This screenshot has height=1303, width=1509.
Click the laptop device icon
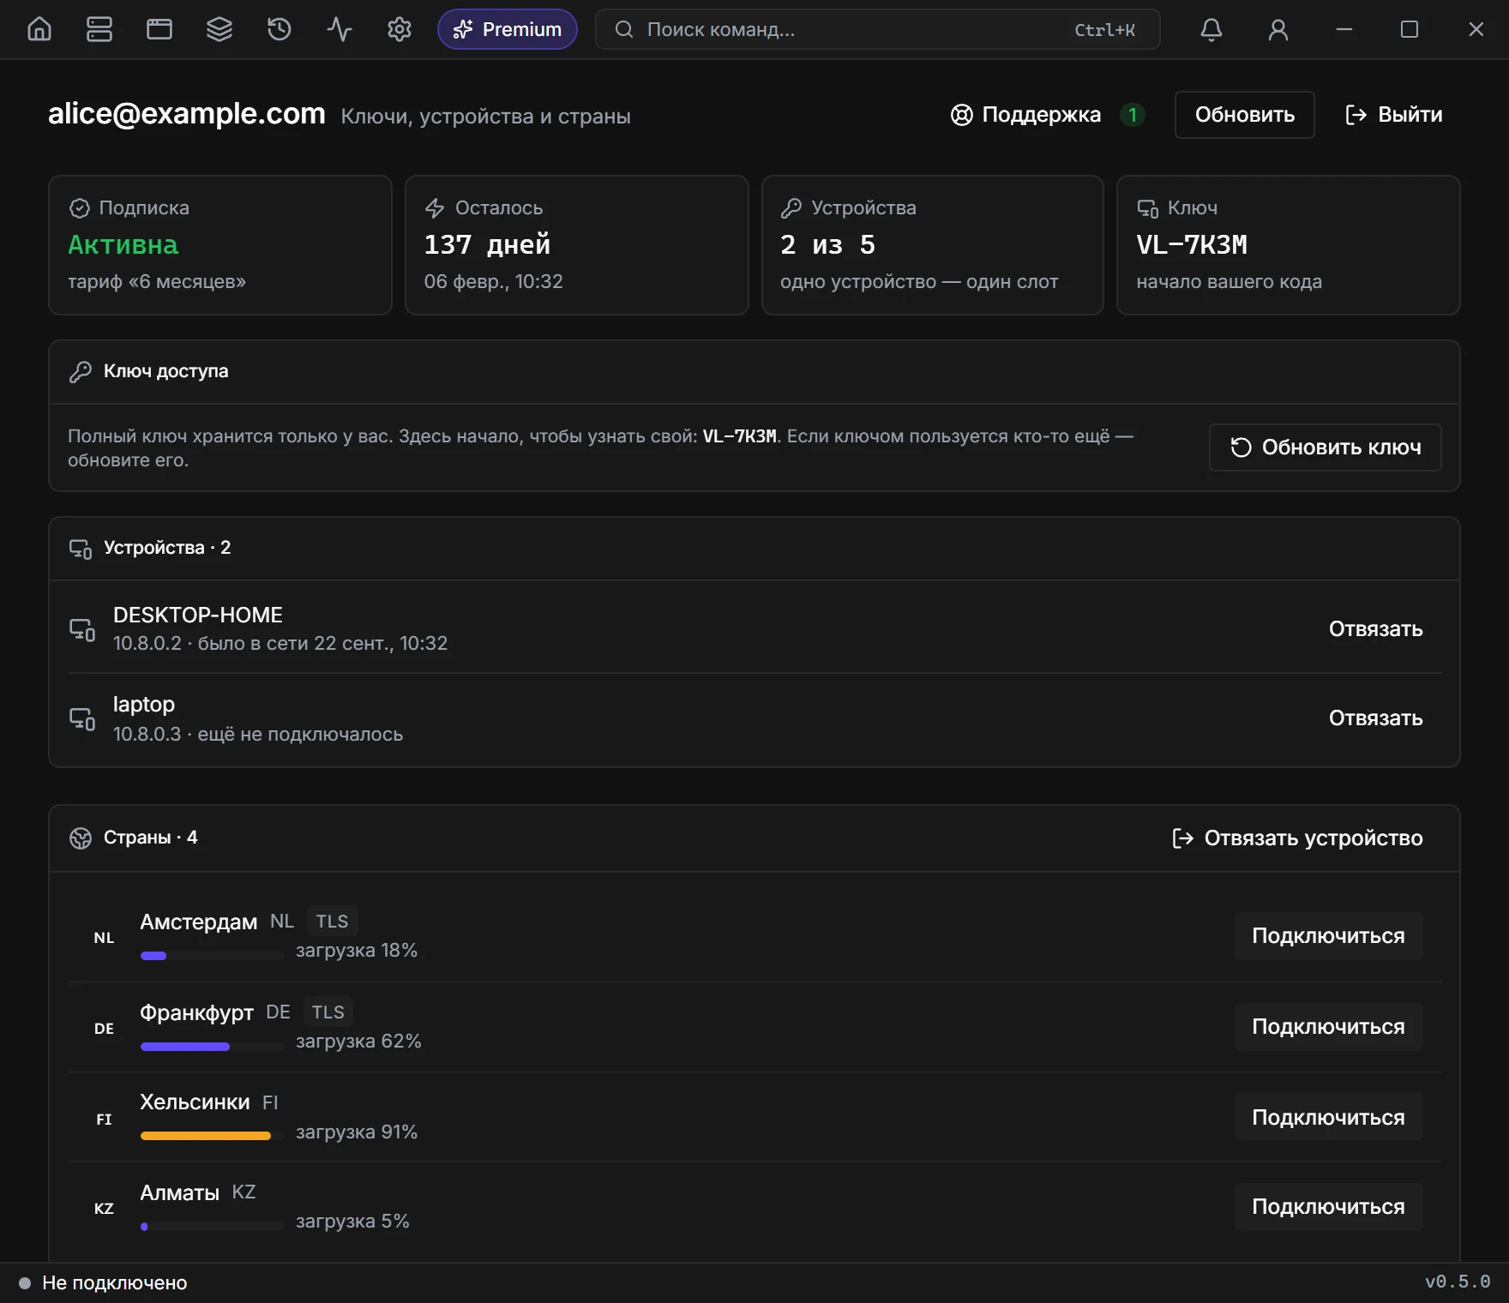point(82,718)
